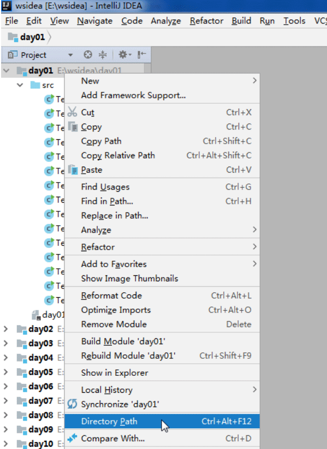This screenshot has width=327, height=449.
Task: Open the Navigate menu in menu bar
Action: (94, 21)
